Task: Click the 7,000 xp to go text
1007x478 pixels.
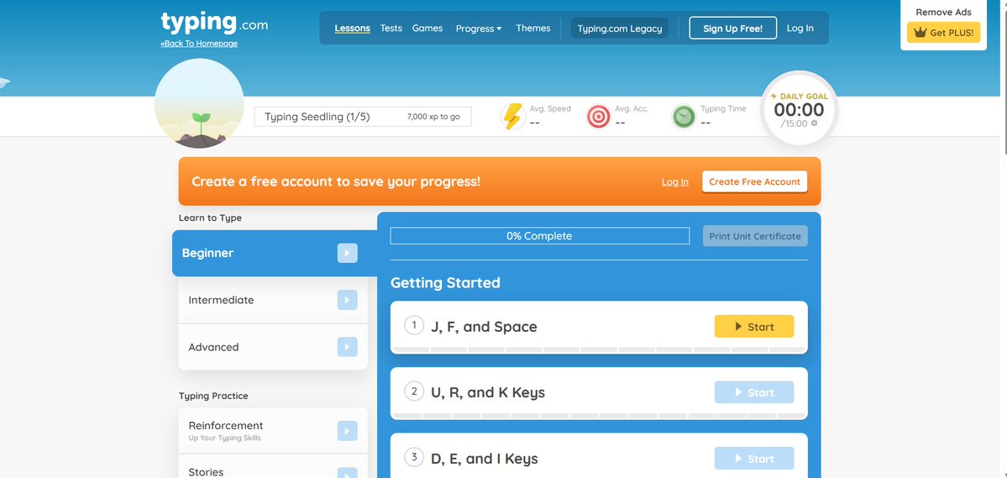Action: pyautogui.click(x=433, y=117)
